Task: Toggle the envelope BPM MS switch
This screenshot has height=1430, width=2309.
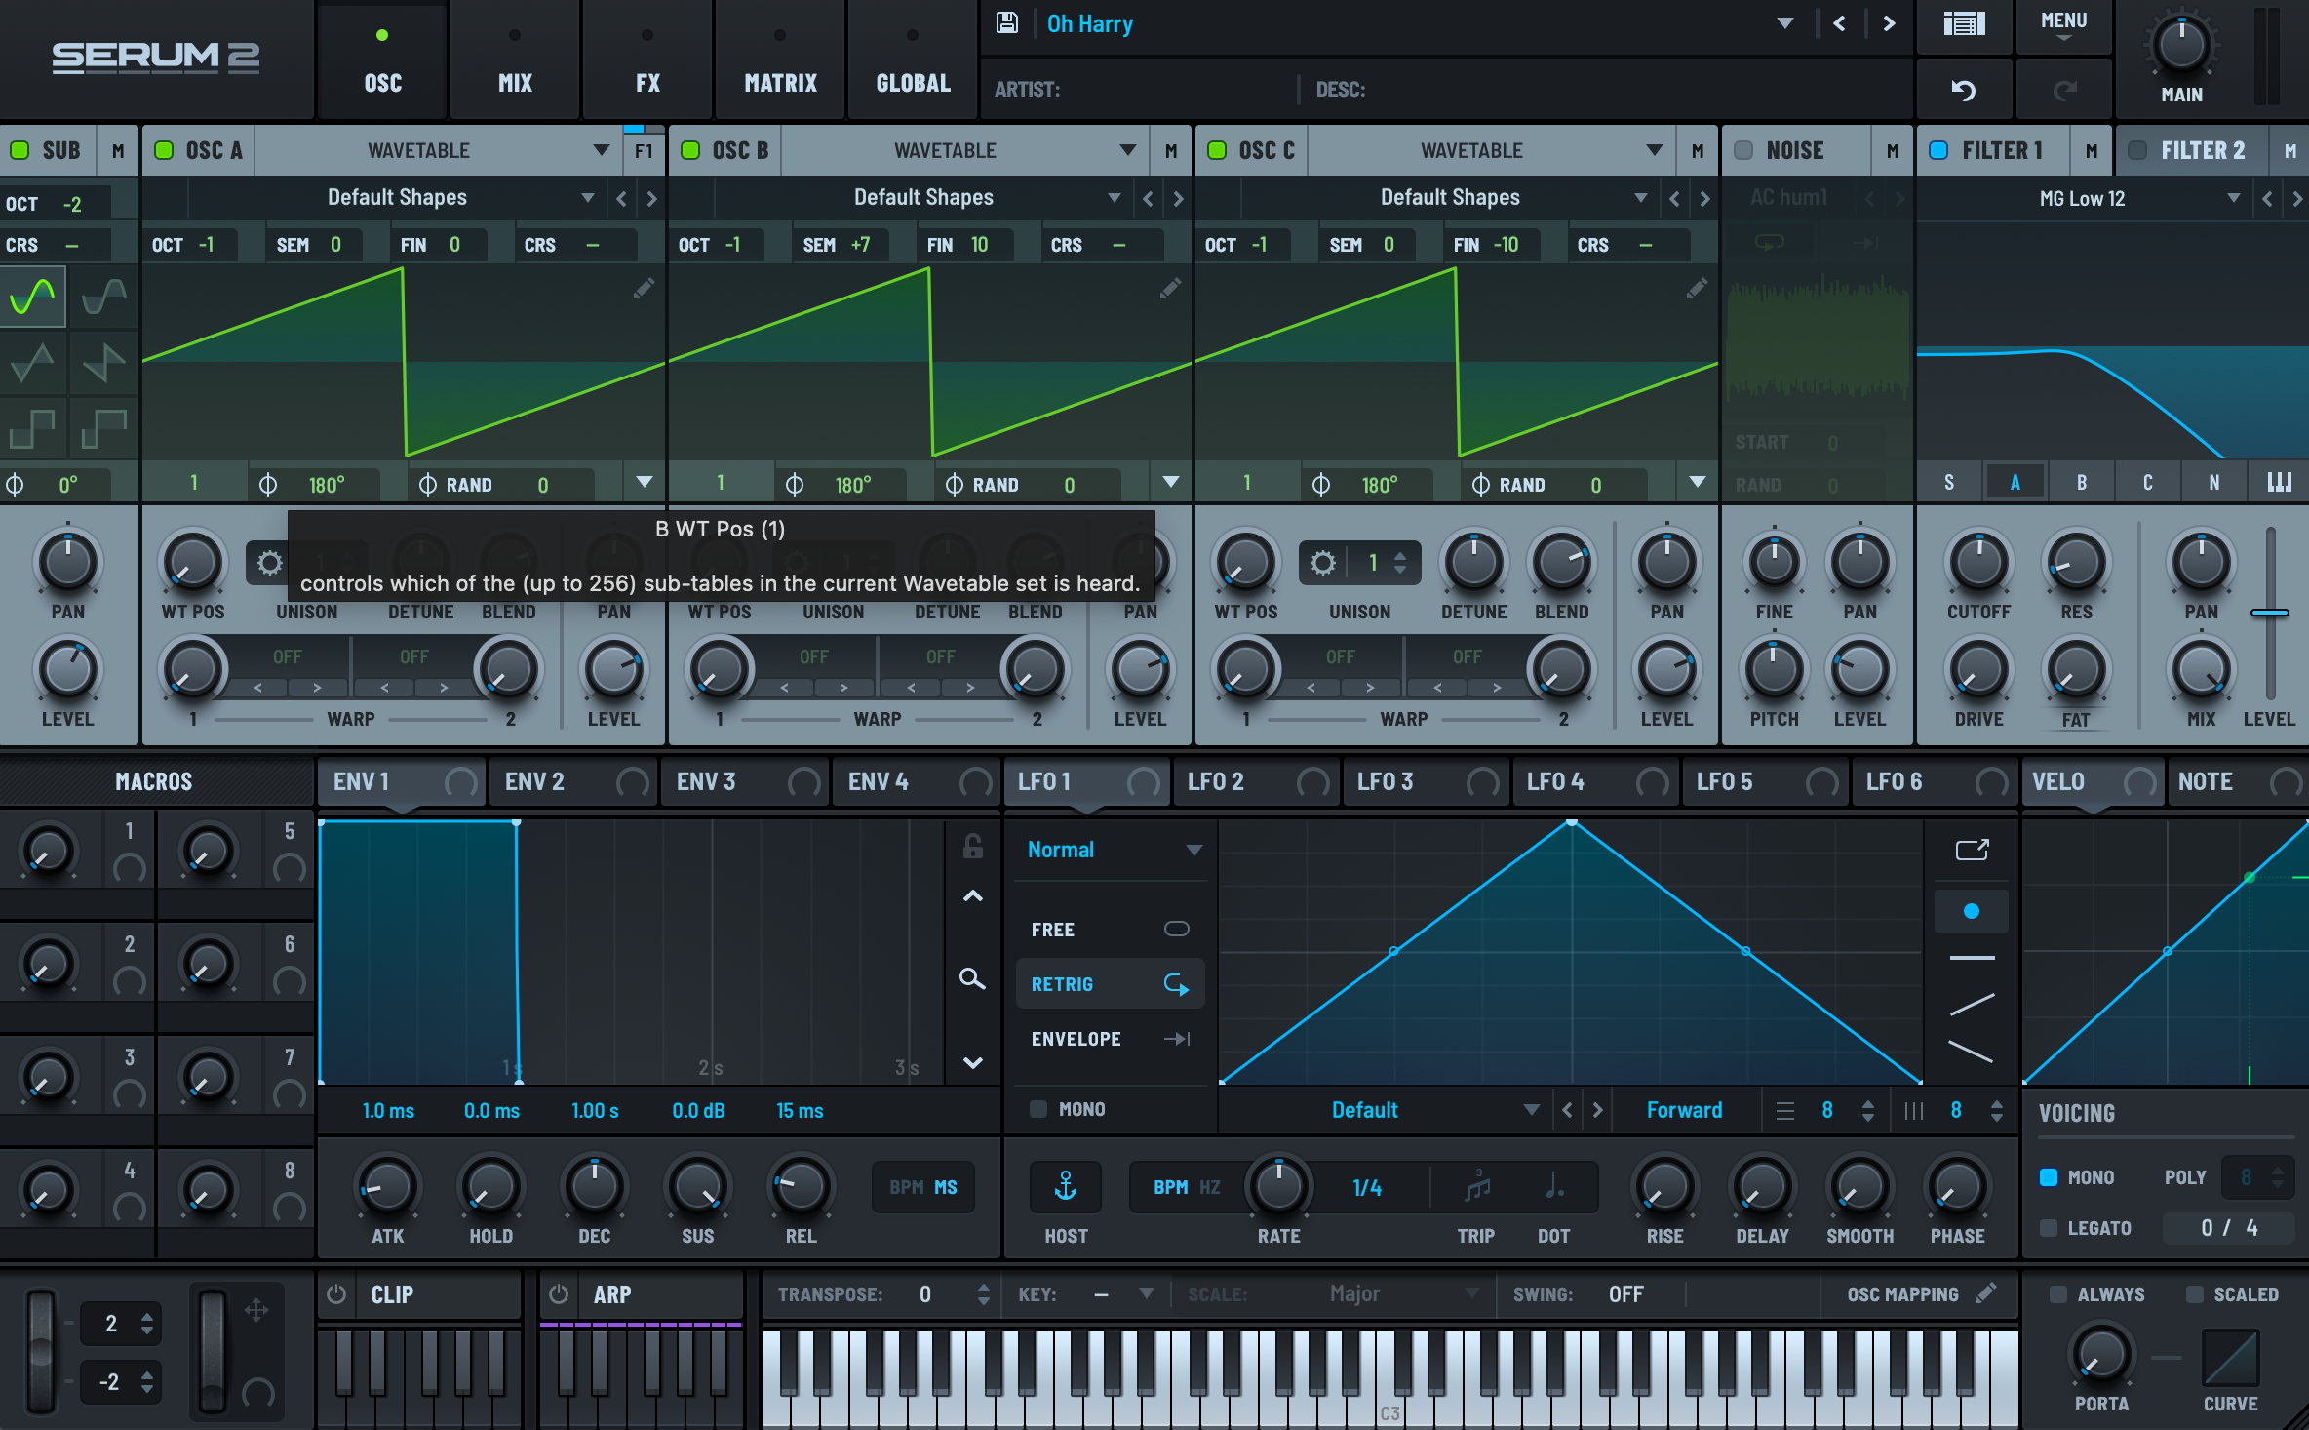Action: 922,1187
